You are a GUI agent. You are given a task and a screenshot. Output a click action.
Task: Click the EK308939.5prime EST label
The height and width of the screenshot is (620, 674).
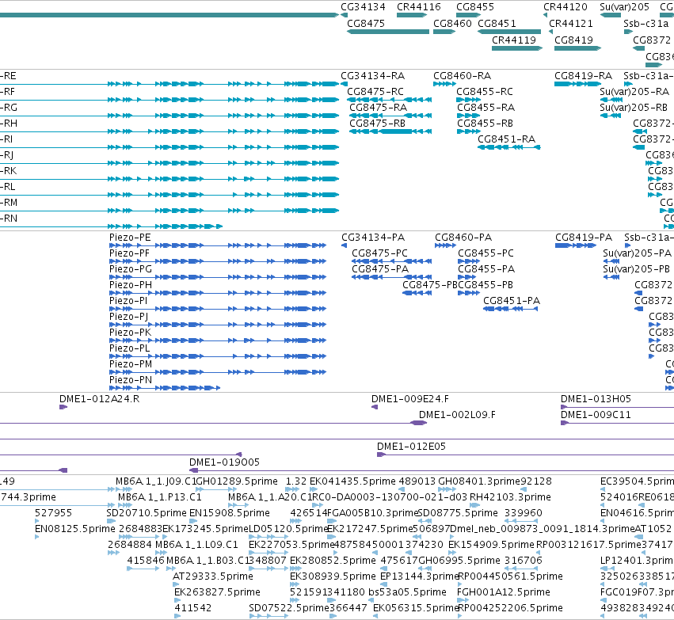click(x=333, y=576)
